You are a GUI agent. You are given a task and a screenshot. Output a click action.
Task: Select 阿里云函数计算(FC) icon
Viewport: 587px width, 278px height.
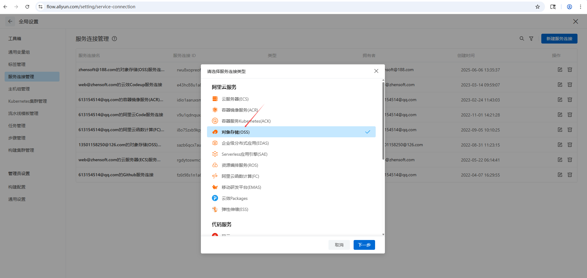[215, 176]
